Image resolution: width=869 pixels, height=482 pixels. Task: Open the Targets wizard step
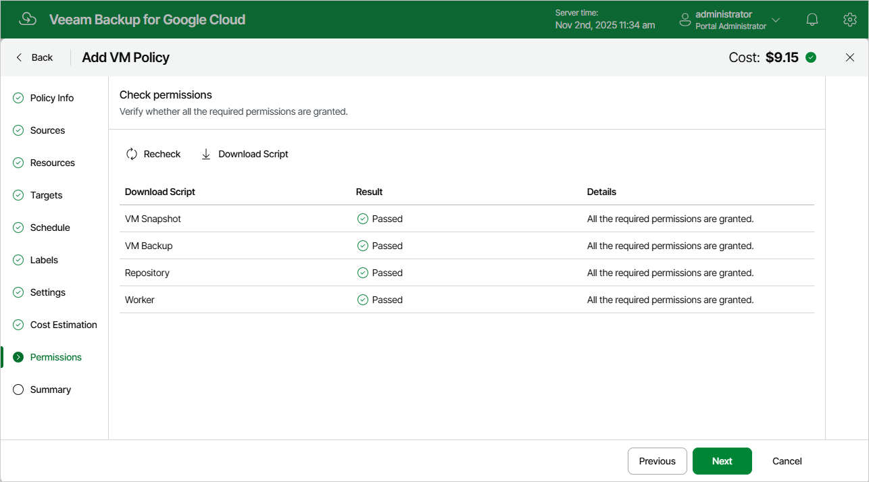pos(47,195)
